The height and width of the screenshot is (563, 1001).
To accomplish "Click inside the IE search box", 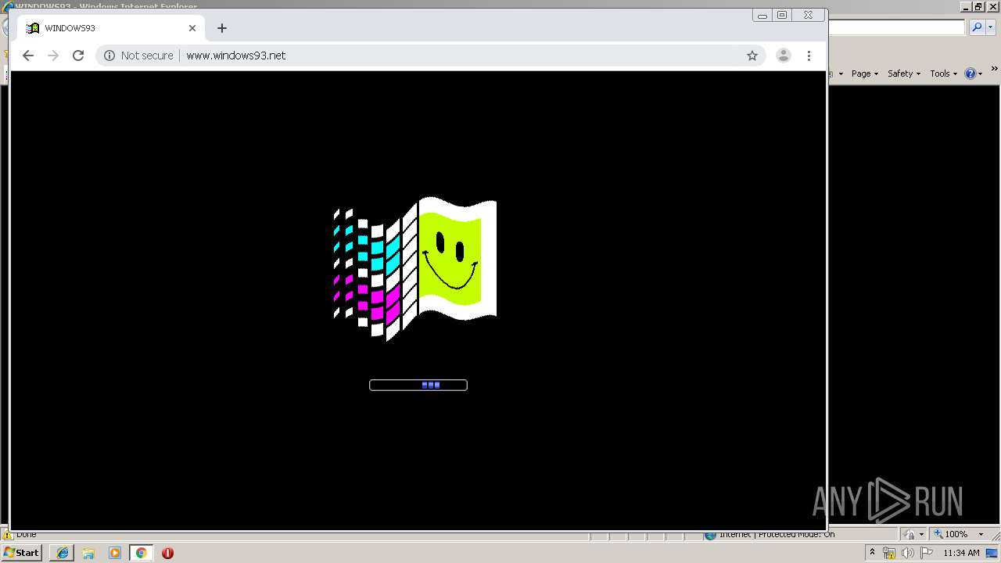I will [896, 27].
